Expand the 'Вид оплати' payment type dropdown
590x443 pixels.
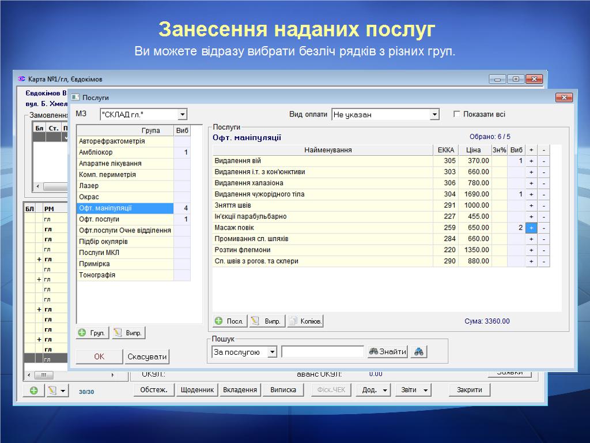434,115
